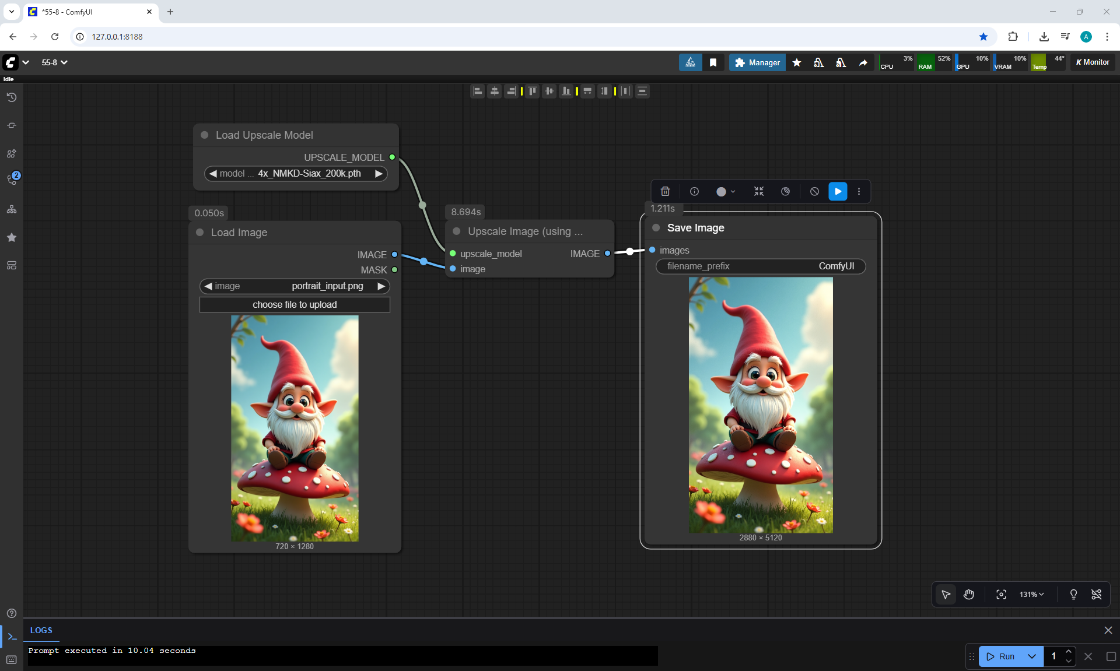
Task: Click choose file to upload
Action: 295,304
